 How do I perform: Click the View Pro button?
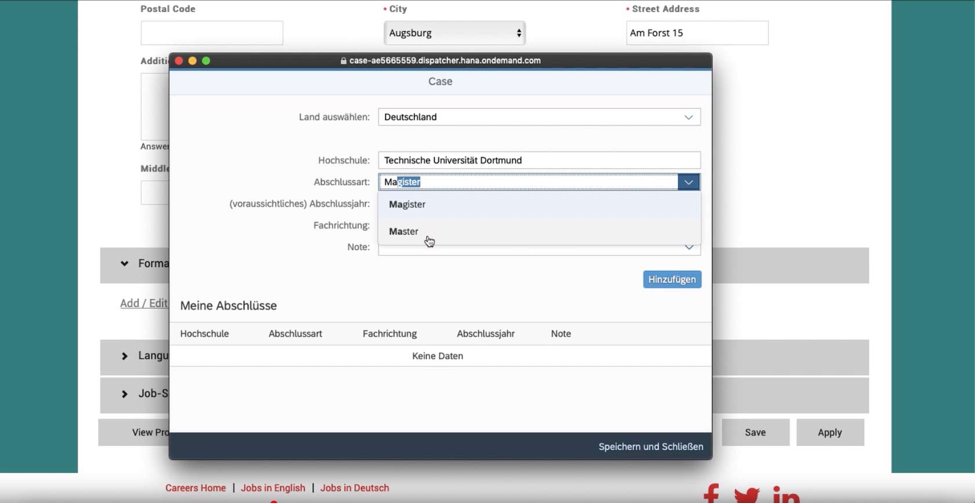(x=133, y=432)
